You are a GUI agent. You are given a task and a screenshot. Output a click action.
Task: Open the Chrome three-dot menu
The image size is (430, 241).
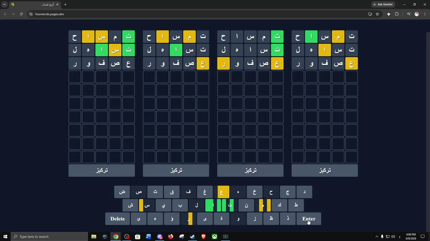click(x=425, y=14)
